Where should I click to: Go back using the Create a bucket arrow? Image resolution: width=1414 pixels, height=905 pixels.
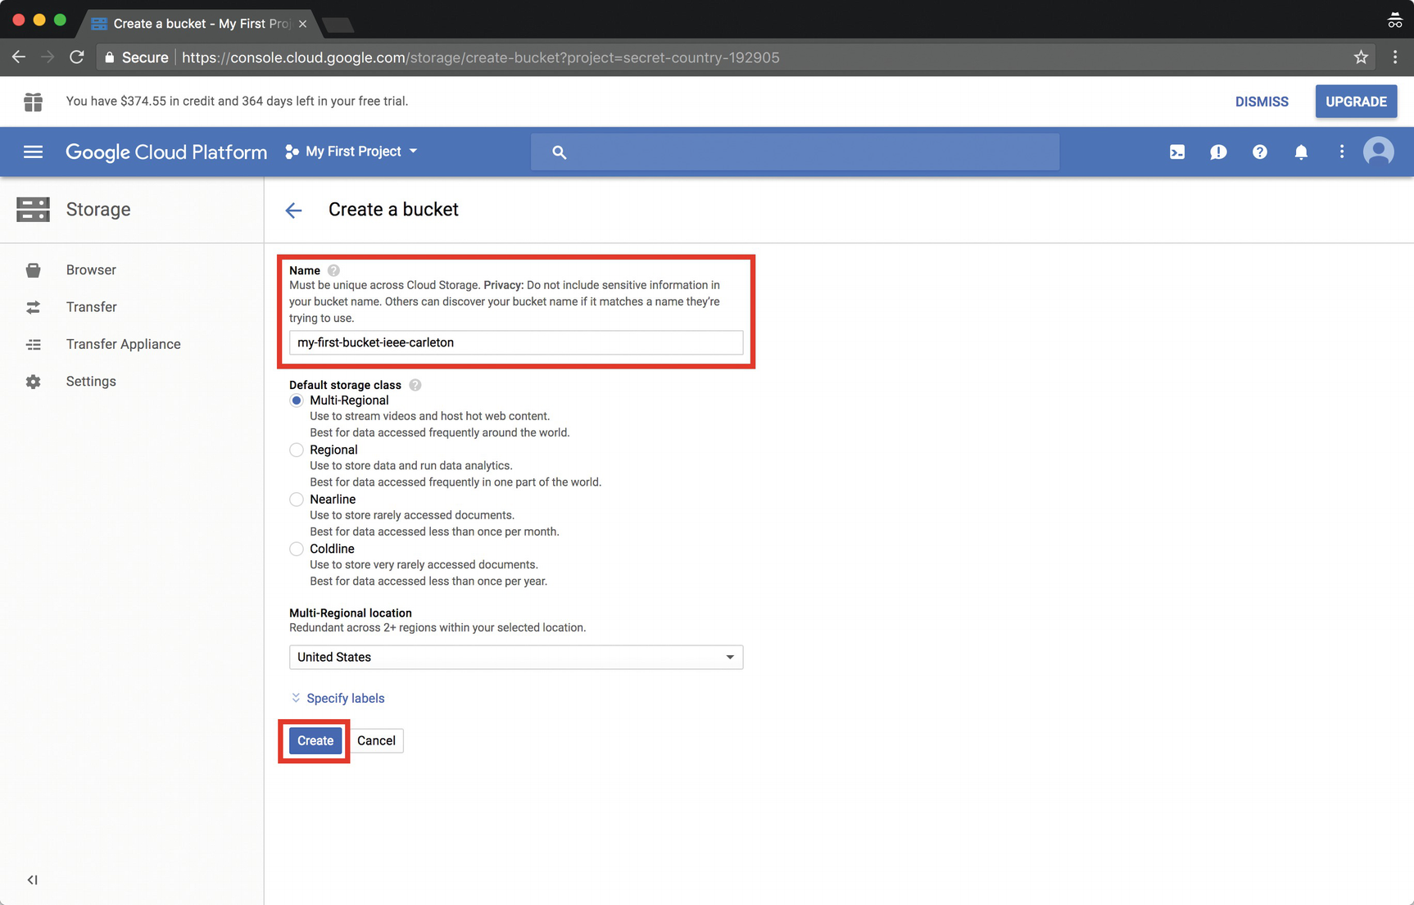click(x=293, y=210)
